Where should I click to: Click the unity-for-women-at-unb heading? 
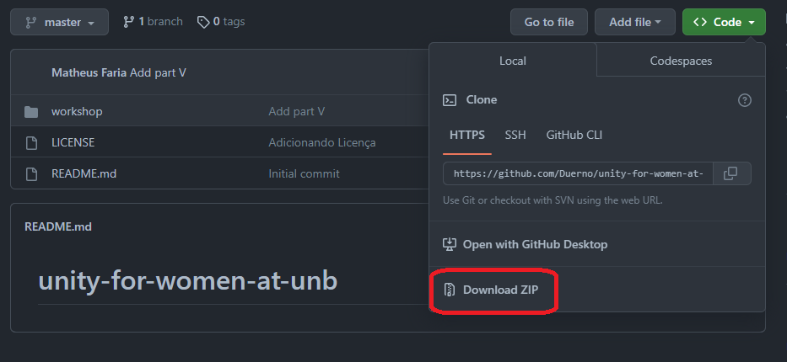[188, 281]
